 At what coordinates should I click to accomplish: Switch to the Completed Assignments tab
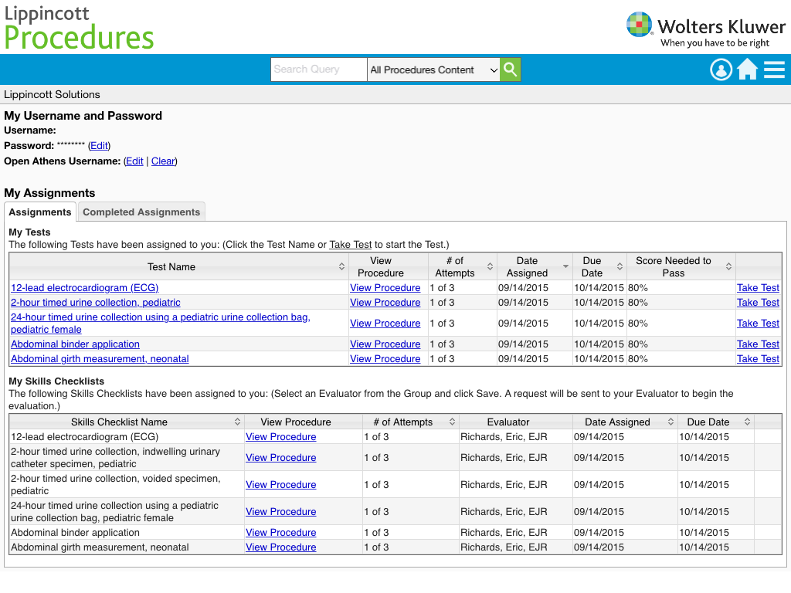pyautogui.click(x=141, y=212)
